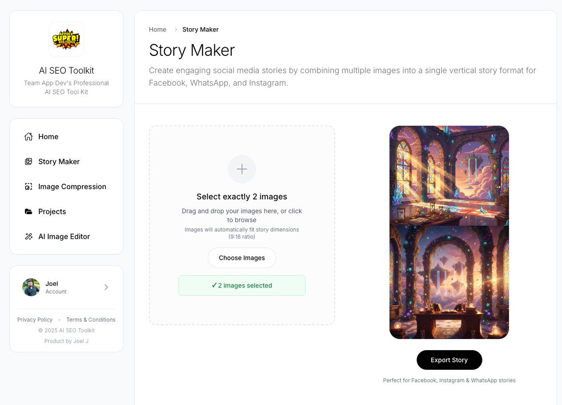Click Joel's profile avatar picture

(31, 287)
